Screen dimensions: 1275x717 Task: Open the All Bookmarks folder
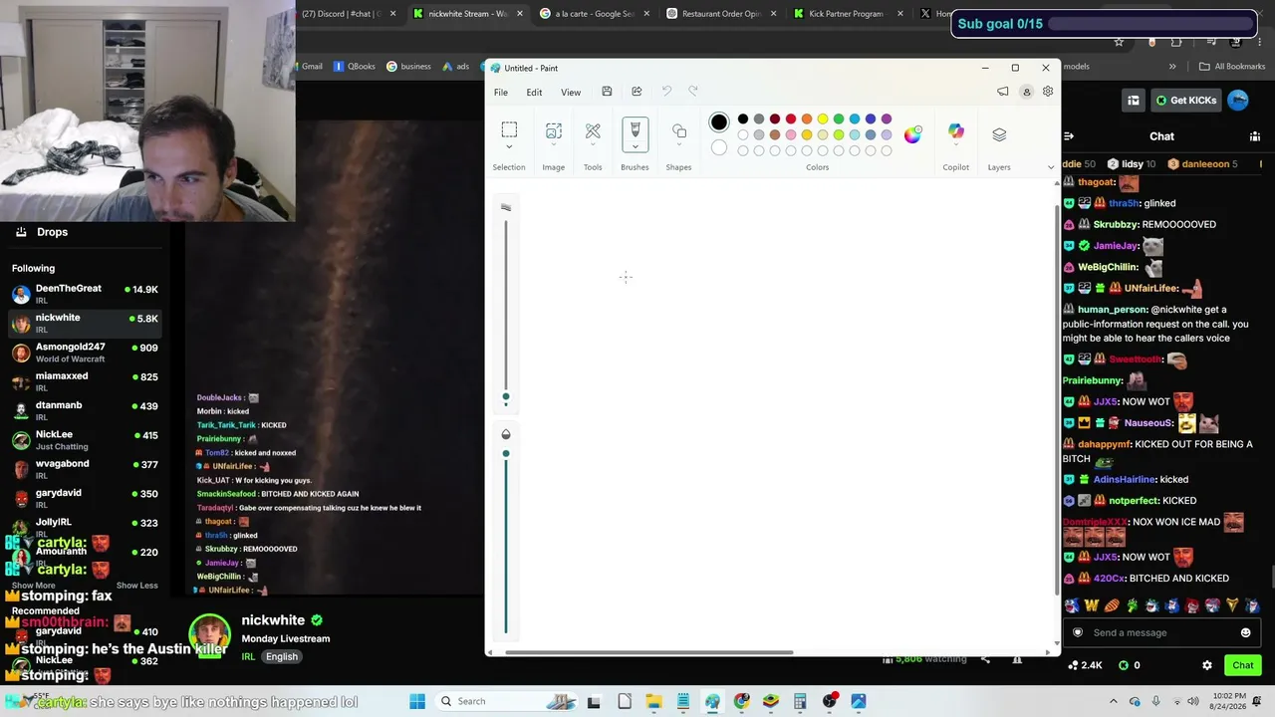pos(1233,67)
